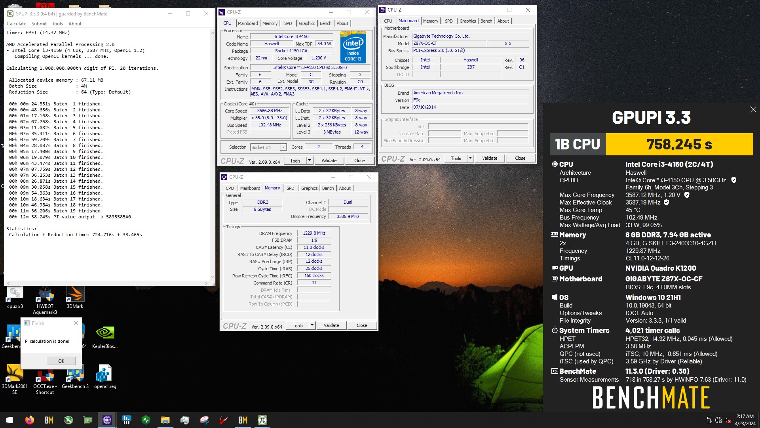Click the 758.245 s score in BenchMate
Image resolution: width=760 pixels, height=428 pixels.
(x=679, y=144)
